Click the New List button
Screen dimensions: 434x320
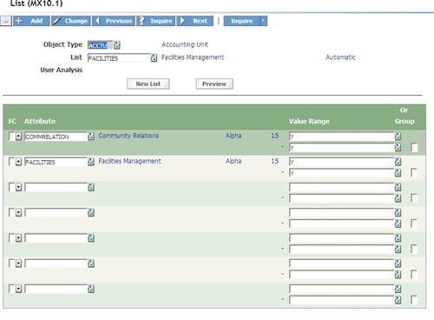click(148, 83)
